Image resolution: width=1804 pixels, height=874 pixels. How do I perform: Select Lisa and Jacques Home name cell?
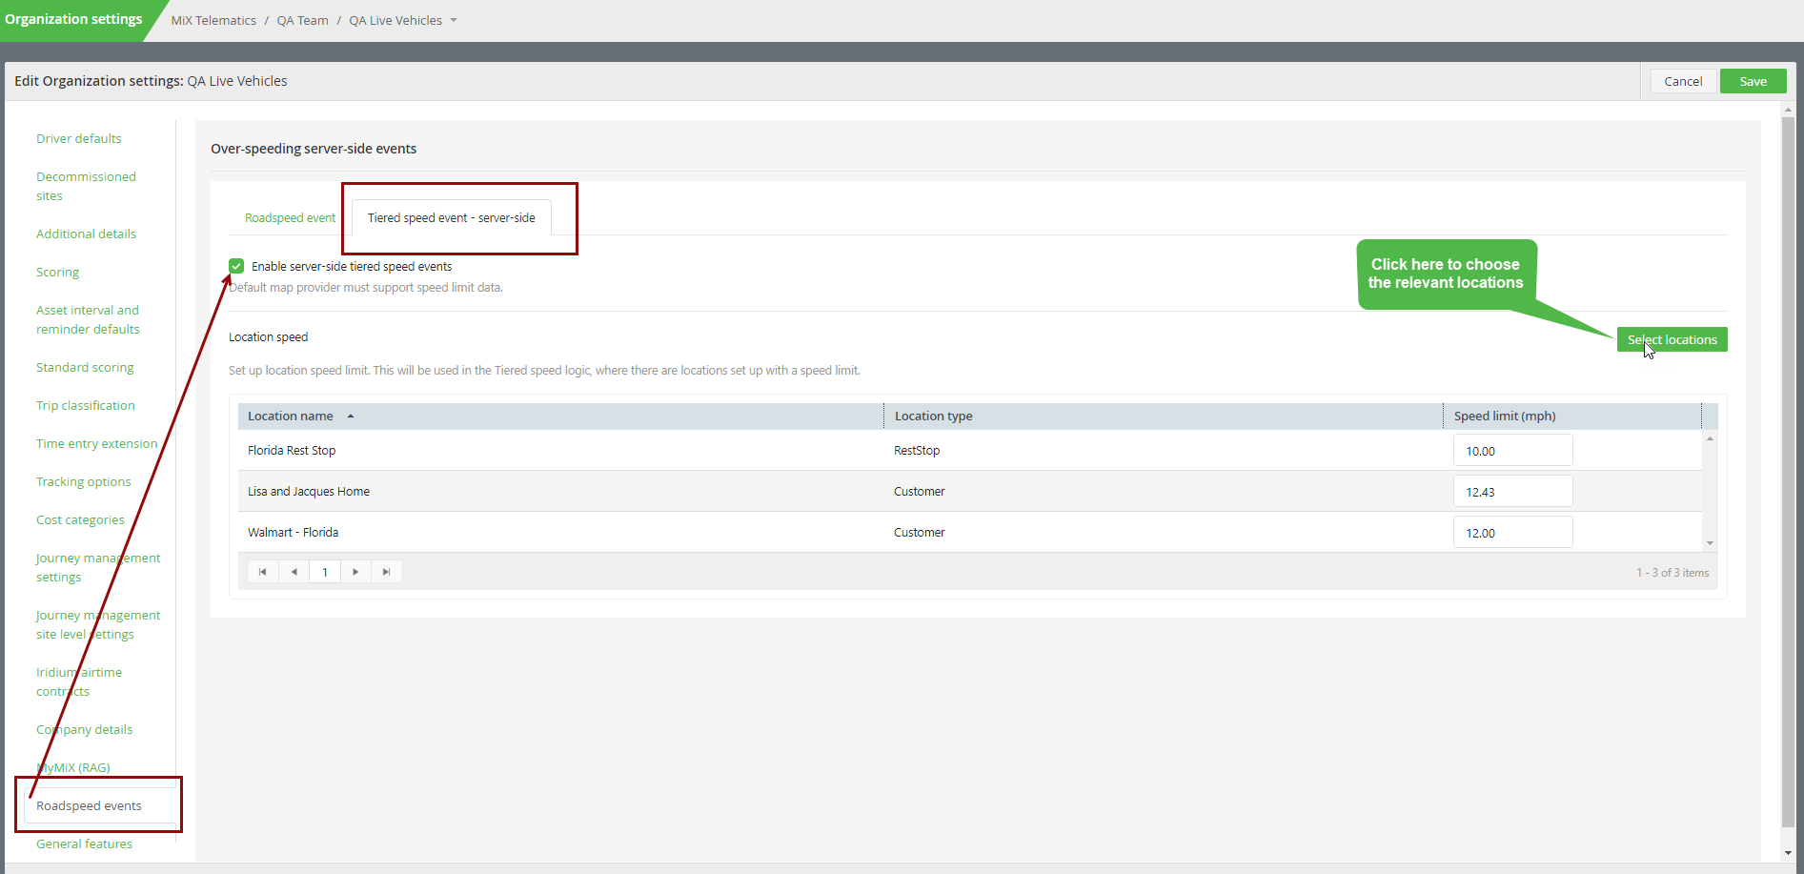(309, 492)
